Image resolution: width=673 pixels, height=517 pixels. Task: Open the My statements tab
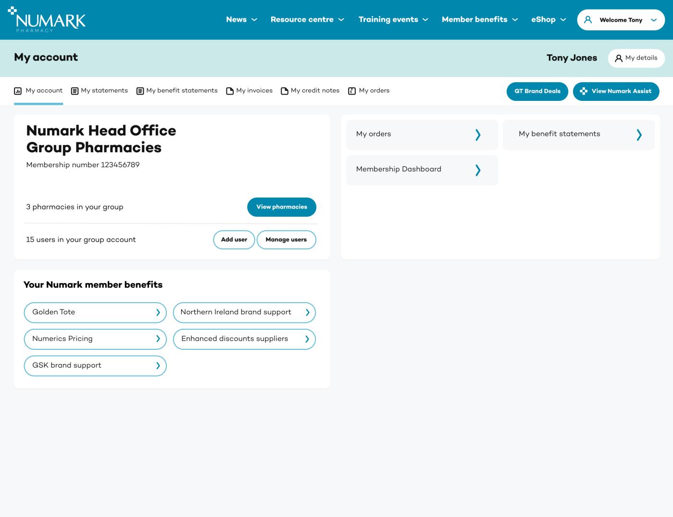[100, 91]
